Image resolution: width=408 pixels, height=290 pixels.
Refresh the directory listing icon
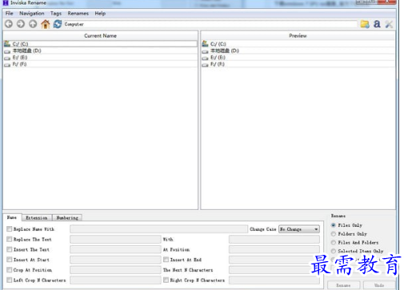[x=58, y=24]
